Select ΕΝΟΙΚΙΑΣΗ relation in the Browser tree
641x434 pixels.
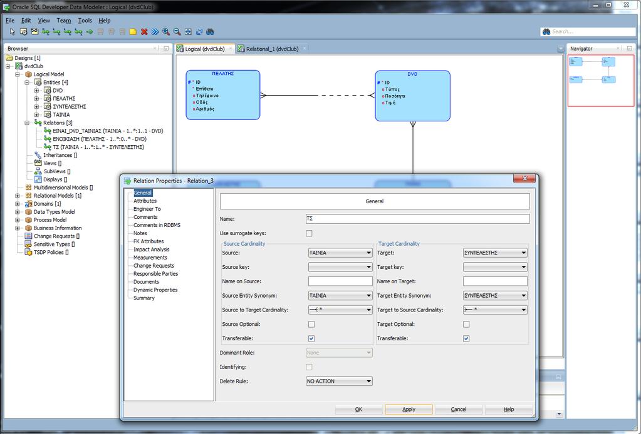100,139
